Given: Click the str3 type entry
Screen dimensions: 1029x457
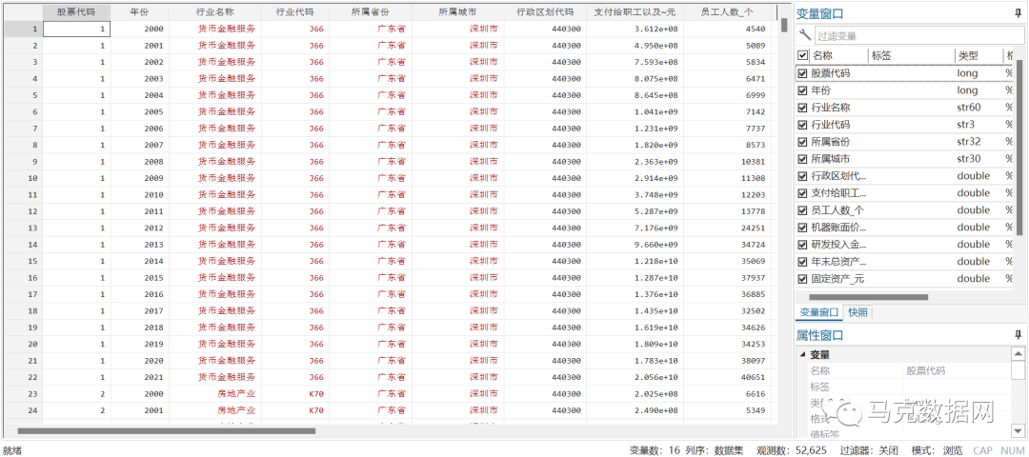Looking at the screenshot, I should (x=967, y=125).
